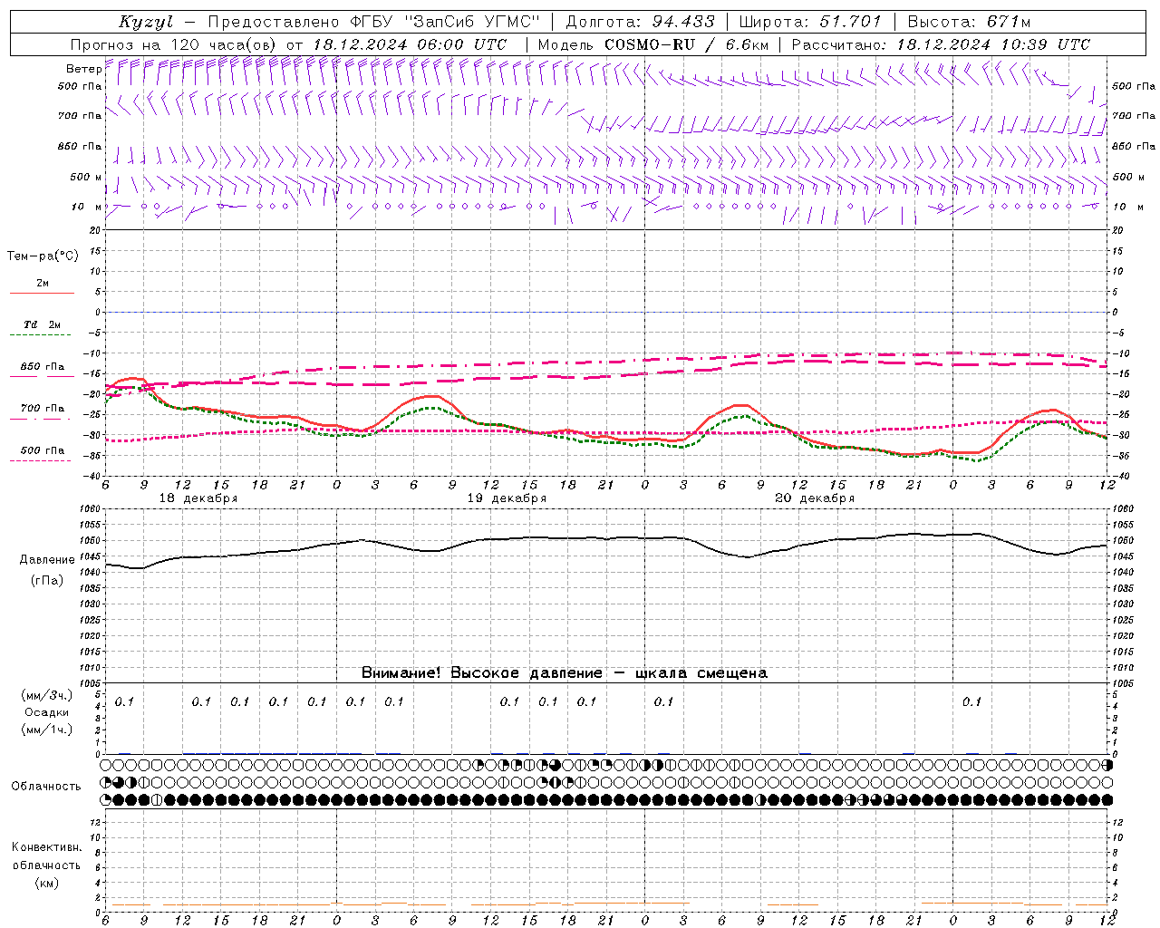This screenshot has width=1160, height=928.
Task: Select the "Высота: 671м" elevation text
Action: 969,22
